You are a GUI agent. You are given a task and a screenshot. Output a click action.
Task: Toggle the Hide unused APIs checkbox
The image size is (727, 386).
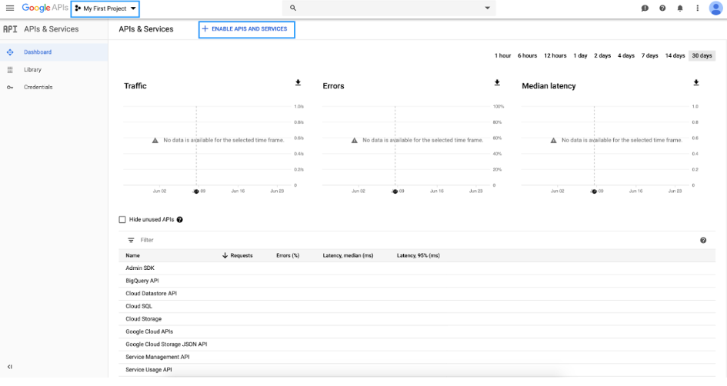pos(122,220)
